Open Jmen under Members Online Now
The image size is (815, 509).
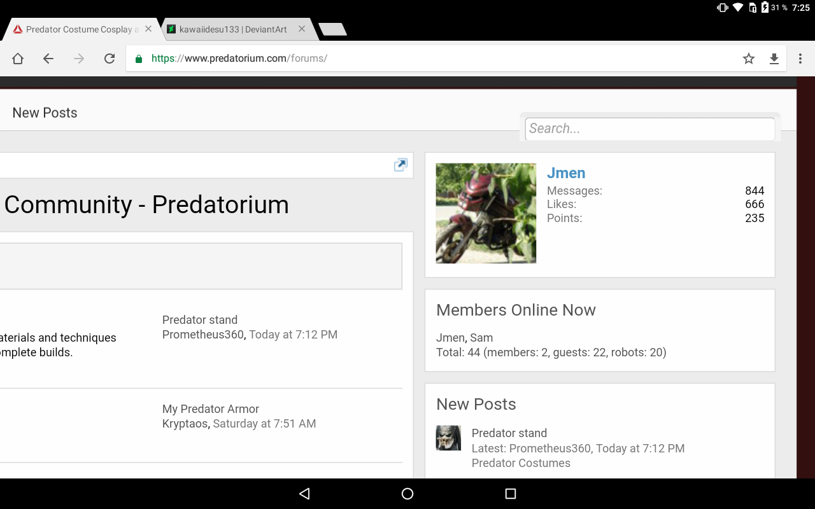pyautogui.click(x=450, y=338)
